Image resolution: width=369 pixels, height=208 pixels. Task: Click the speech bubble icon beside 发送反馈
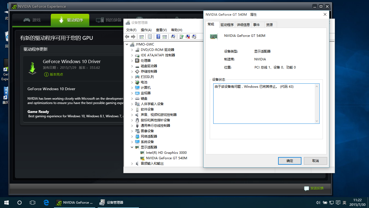click(307, 188)
